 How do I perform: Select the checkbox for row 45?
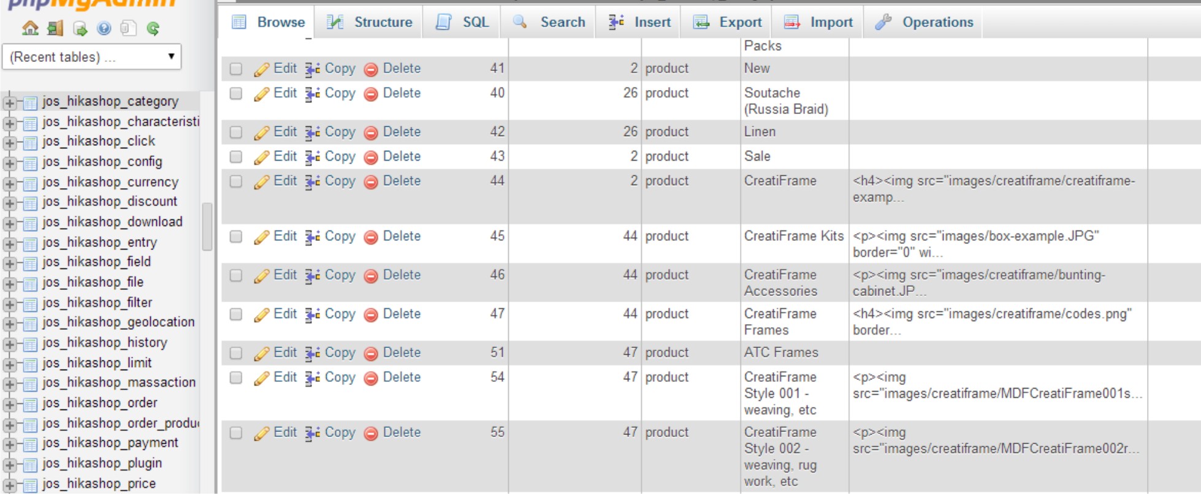point(236,237)
